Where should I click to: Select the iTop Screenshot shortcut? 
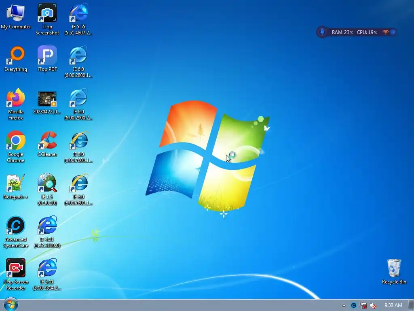[x=47, y=19]
